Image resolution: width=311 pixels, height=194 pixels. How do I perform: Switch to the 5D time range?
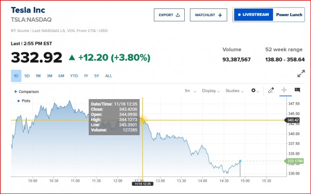(x=27, y=76)
